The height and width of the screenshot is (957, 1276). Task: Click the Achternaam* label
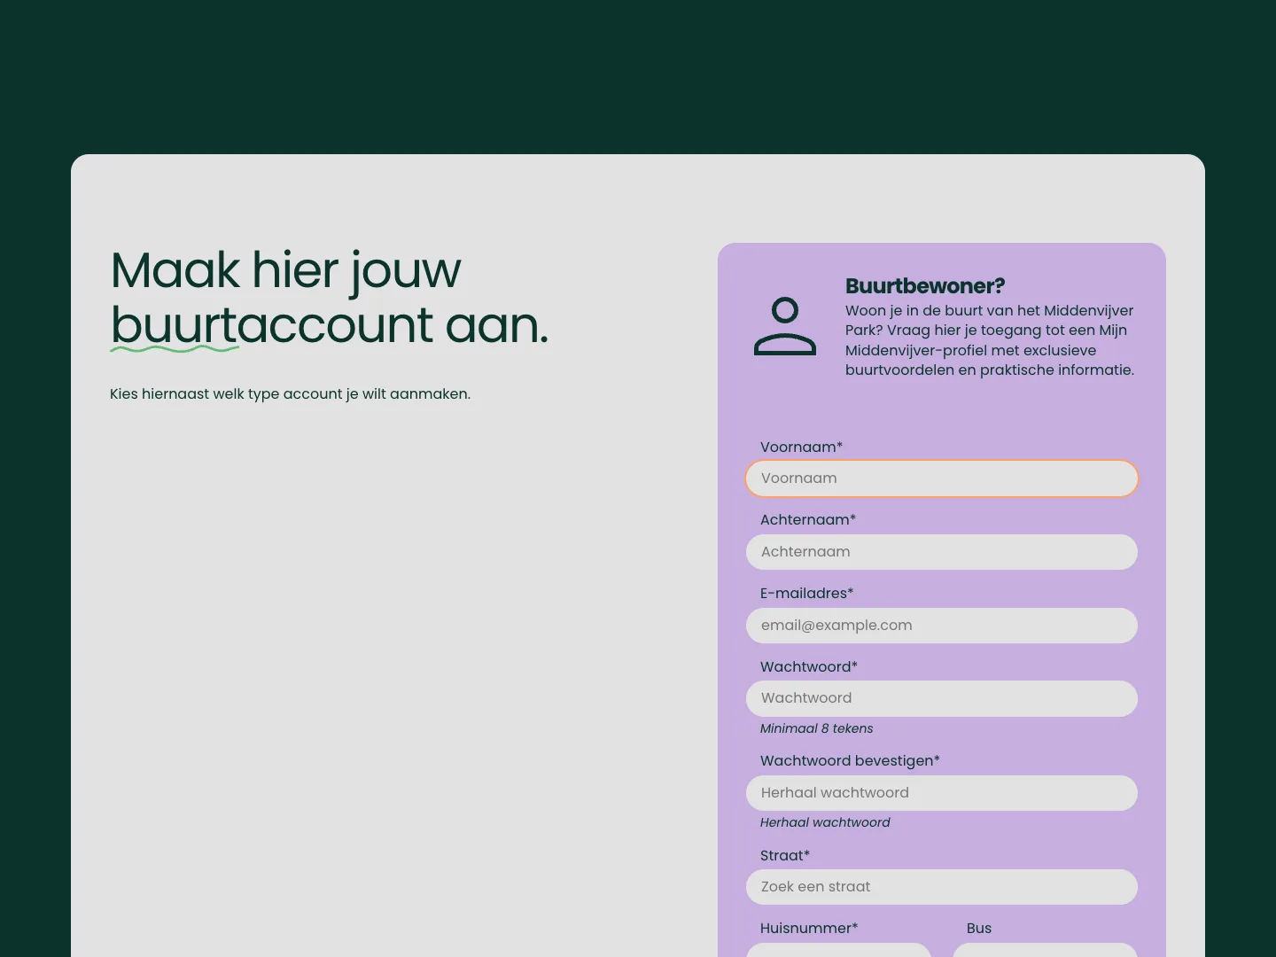pos(808,520)
